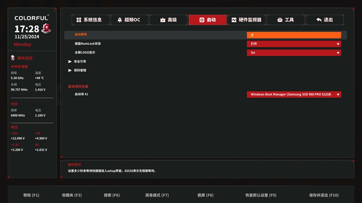Click the return arrow icon on 退出 tab

[x=319, y=20]
